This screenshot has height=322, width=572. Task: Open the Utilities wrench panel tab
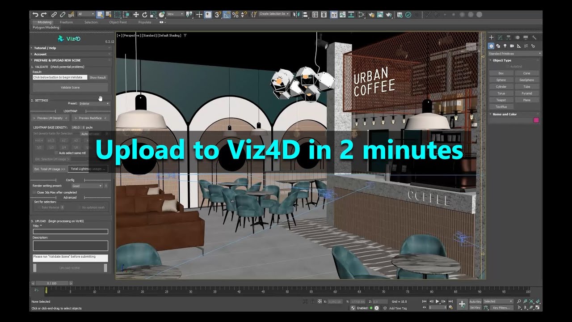point(534,37)
